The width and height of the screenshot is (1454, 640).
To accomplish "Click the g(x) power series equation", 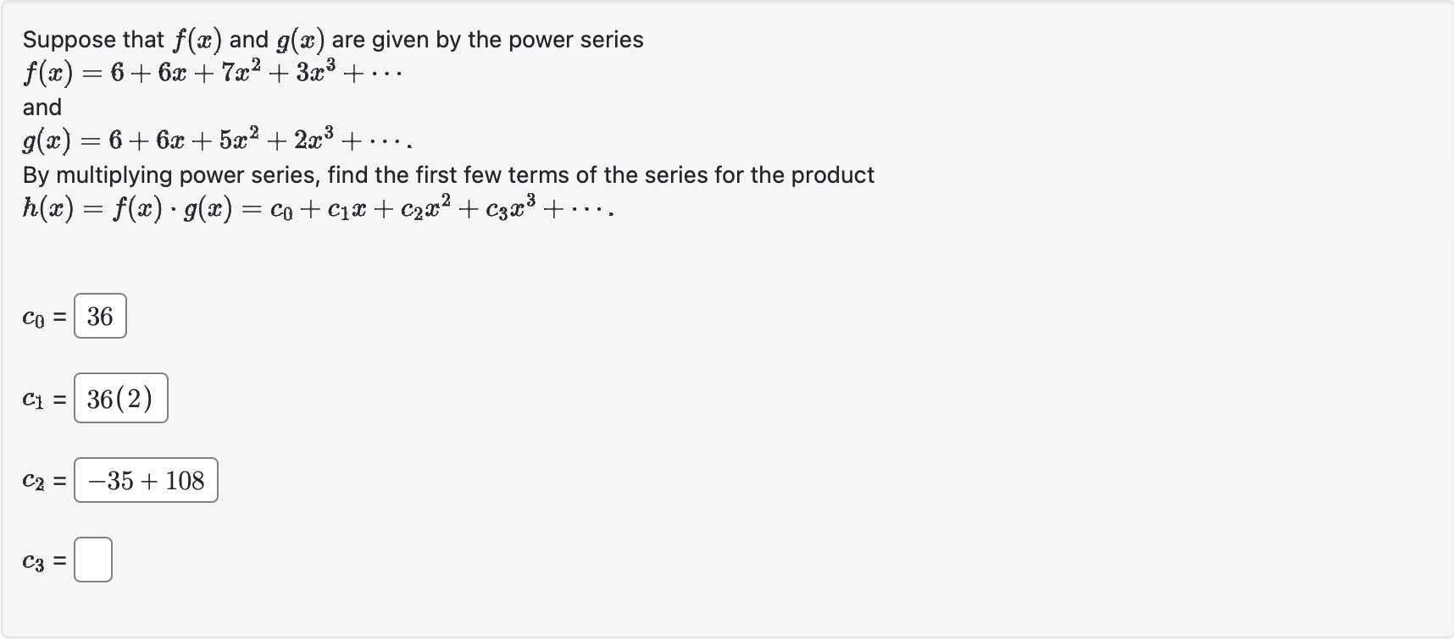I will pyautogui.click(x=216, y=140).
